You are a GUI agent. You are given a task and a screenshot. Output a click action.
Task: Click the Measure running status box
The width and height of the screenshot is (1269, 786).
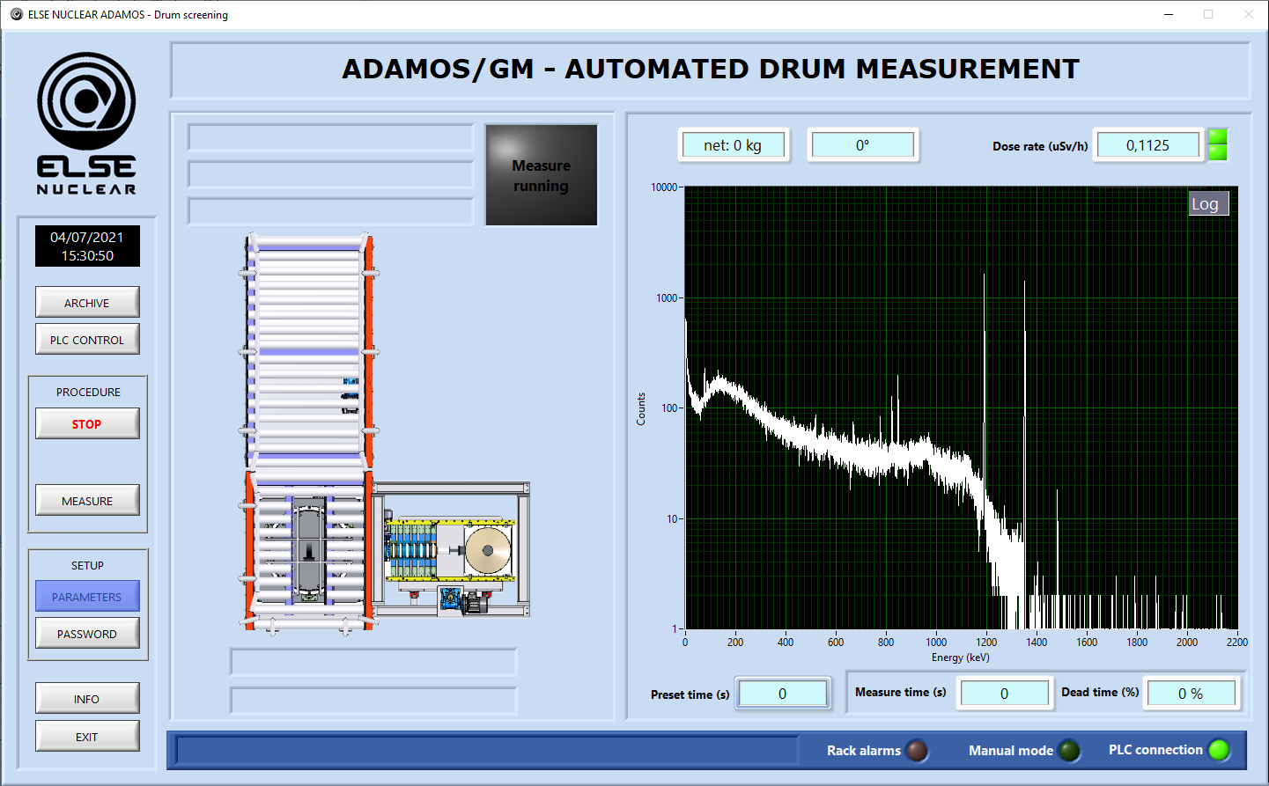tap(542, 175)
